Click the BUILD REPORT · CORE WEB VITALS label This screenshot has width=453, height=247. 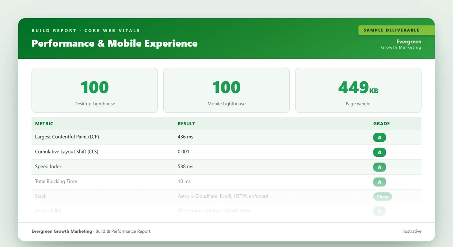(x=86, y=30)
